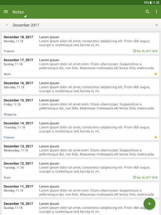Open the December 16, 2017 note

click(x=80, y=87)
